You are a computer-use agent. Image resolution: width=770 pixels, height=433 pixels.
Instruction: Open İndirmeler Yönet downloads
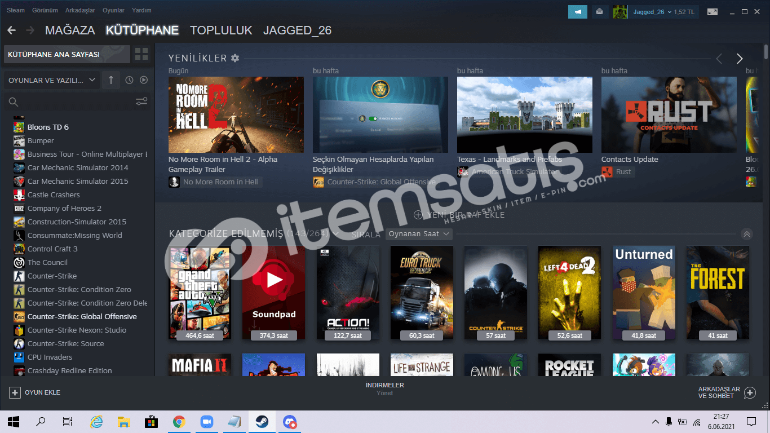point(385,389)
